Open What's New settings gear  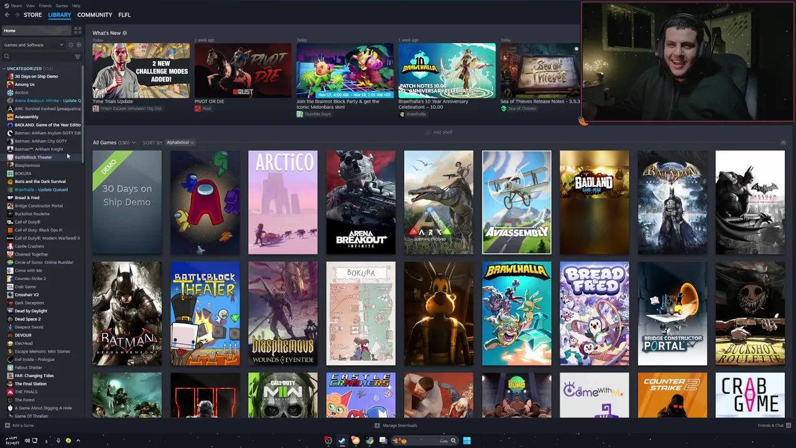(124, 33)
